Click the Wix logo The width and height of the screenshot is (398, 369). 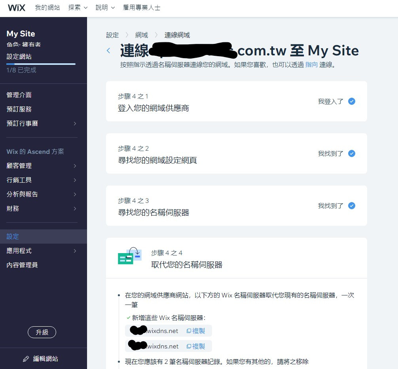tap(17, 8)
